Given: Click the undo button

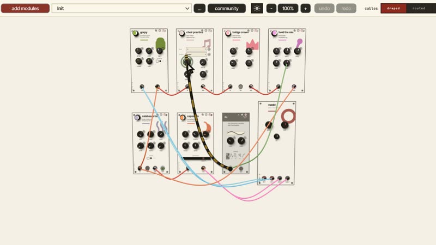Looking at the screenshot, I should [x=324, y=8].
